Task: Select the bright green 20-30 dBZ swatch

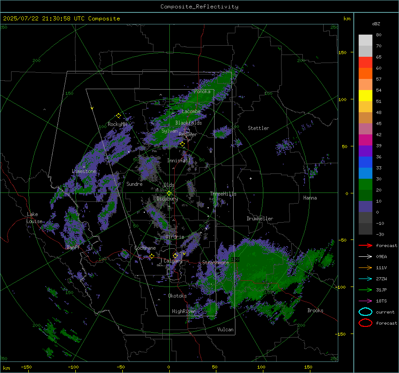Action: [x=365, y=185]
